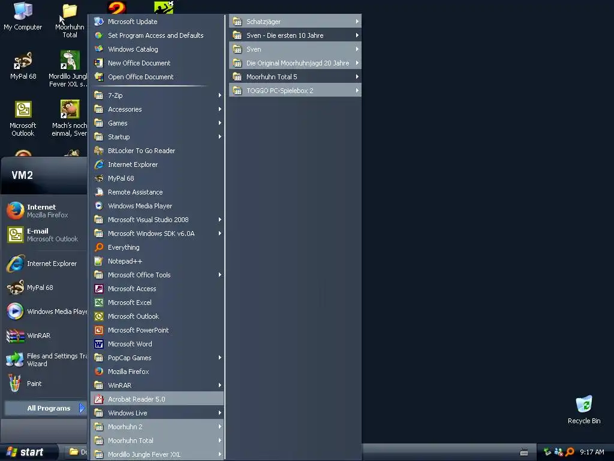614x461 pixels.
Task: Click the Acrobat Reader 5.0 icon
Action: click(99, 399)
